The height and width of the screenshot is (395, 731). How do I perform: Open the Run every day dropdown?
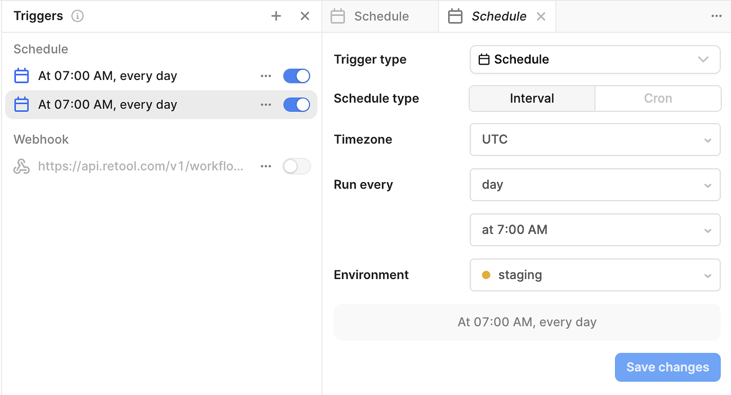[x=595, y=185]
